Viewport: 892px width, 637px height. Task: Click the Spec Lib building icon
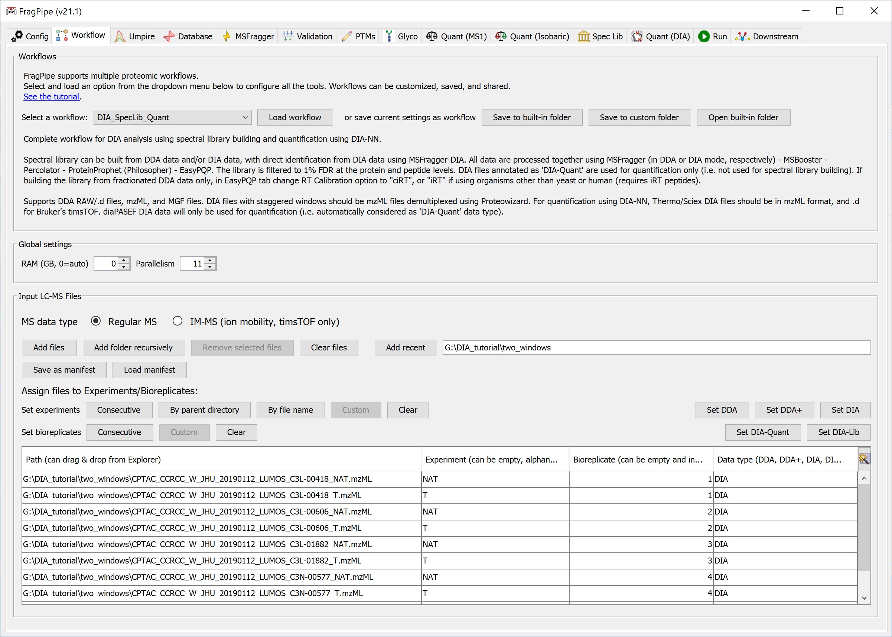coord(583,36)
